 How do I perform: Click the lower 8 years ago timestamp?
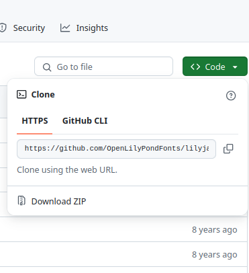pos(215,254)
